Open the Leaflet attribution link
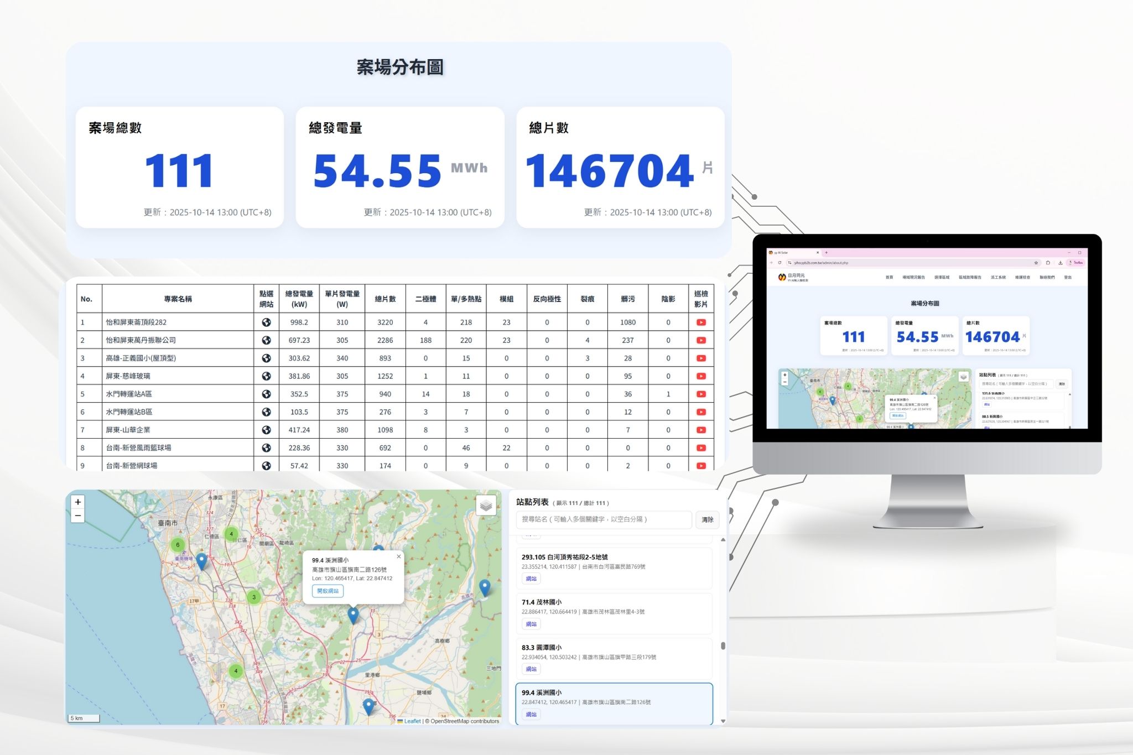The image size is (1133, 755). coord(412,721)
